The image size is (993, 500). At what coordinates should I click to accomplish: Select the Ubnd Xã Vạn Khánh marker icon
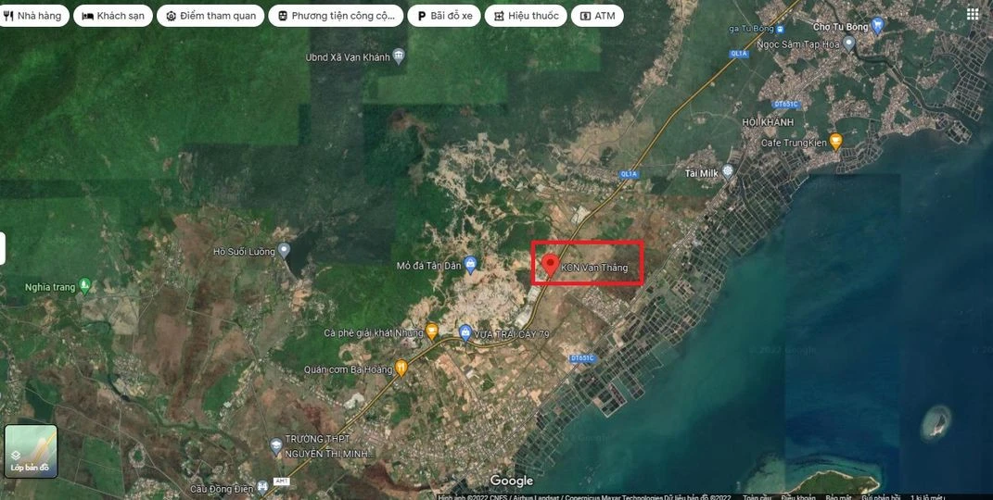(x=399, y=56)
